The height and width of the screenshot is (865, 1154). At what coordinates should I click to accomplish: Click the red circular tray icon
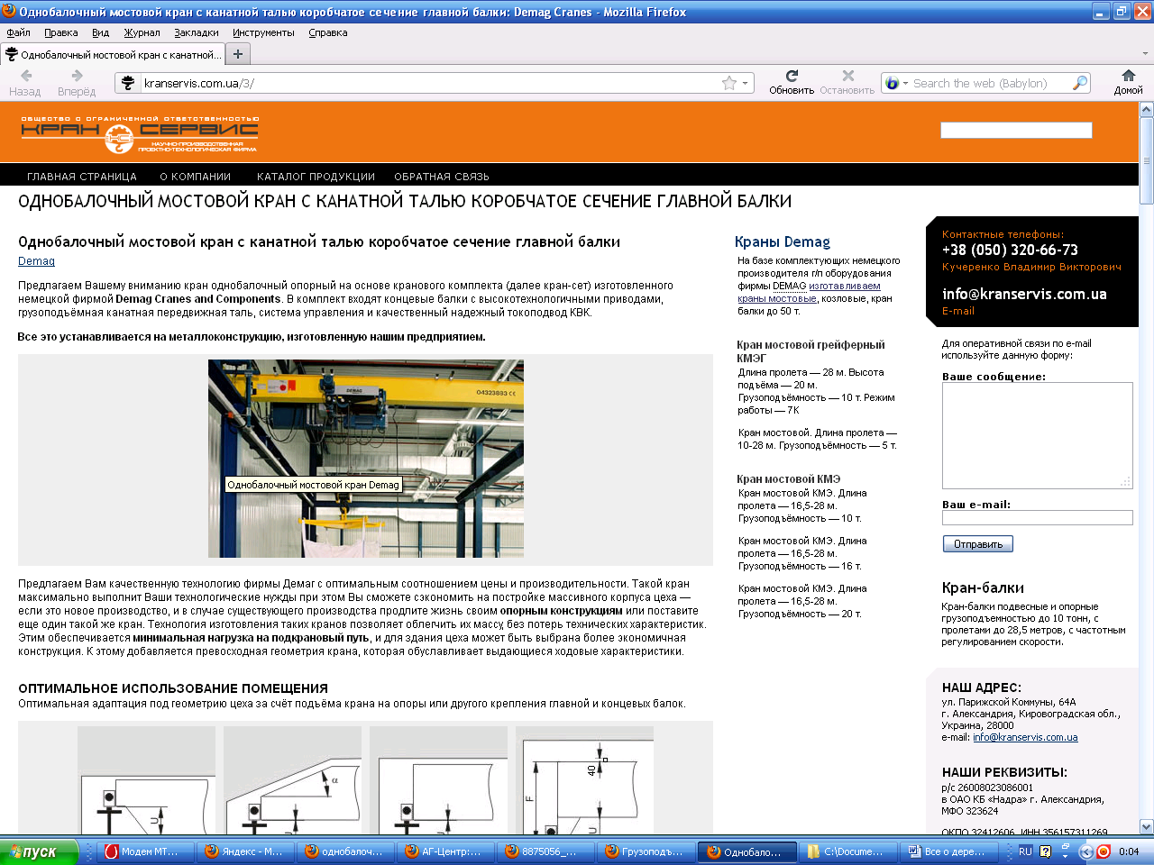click(x=1104, y=851)
